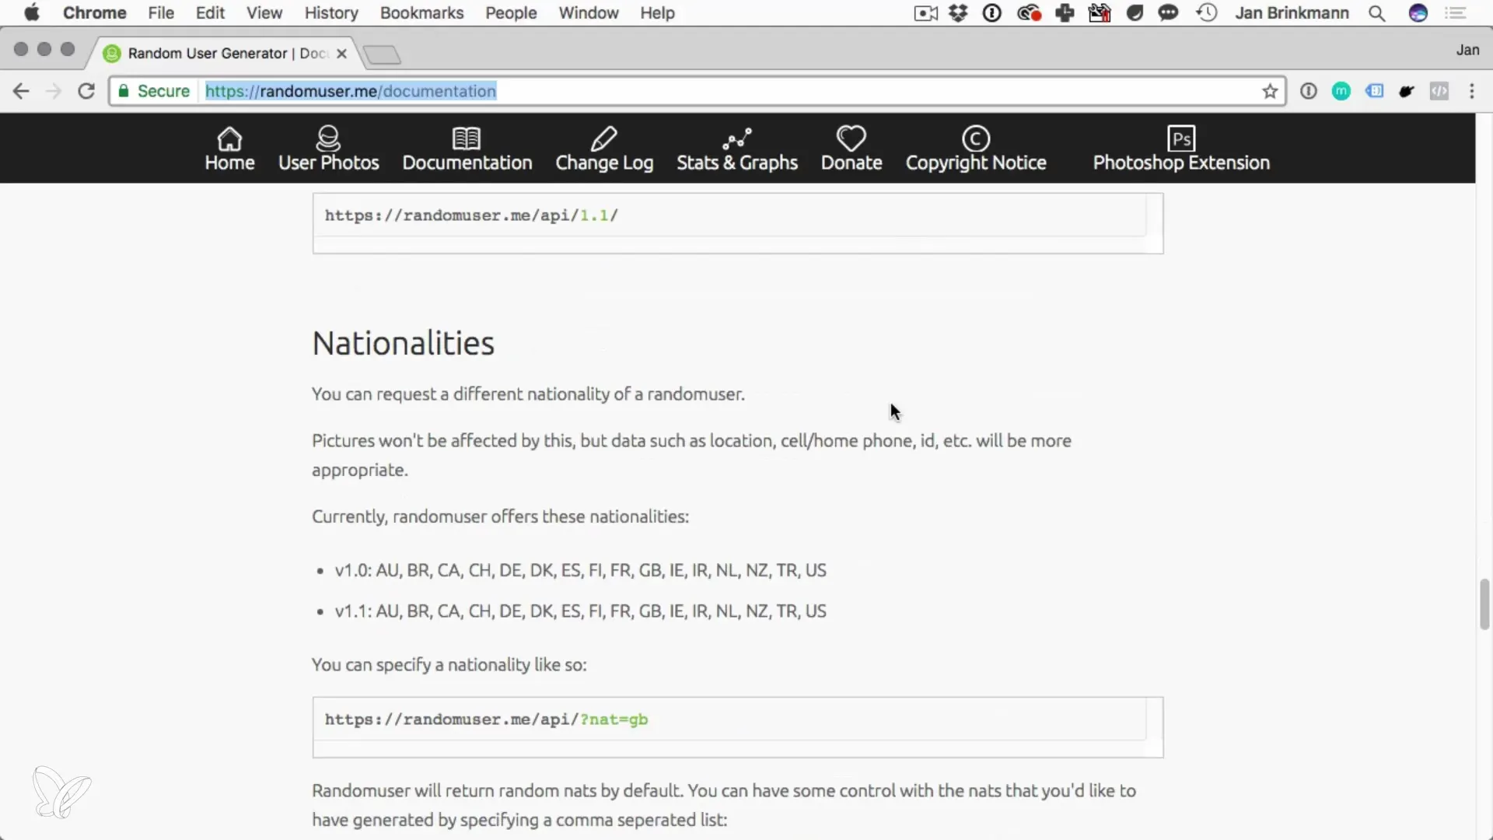Open the Window menu
The width and height of the screenshot is (1493, 840).
589,12
